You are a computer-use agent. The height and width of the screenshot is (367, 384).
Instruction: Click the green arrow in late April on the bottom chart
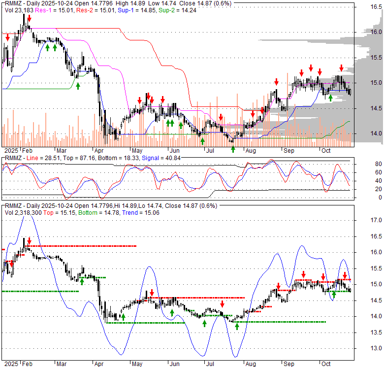point(123,317)
